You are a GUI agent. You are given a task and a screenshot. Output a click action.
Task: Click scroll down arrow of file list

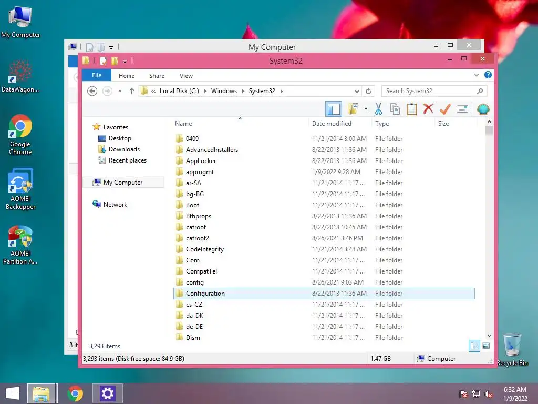(489, 336)
